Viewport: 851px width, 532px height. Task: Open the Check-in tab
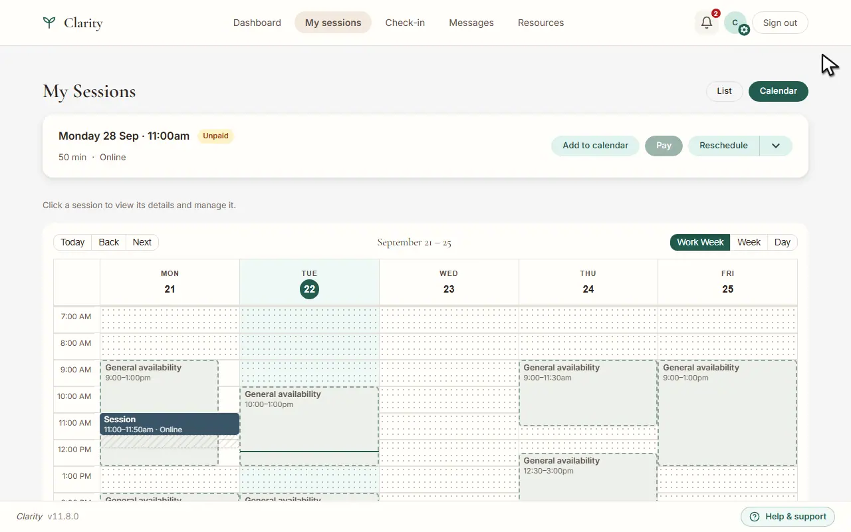[405, 23]
